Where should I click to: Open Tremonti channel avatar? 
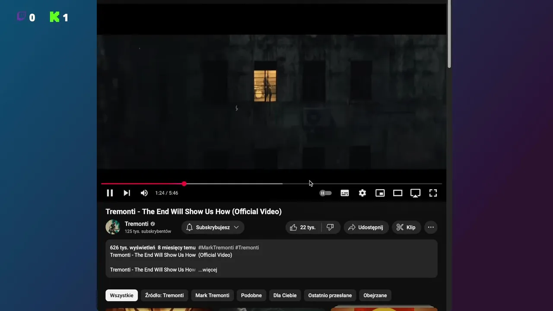[113, 227]
